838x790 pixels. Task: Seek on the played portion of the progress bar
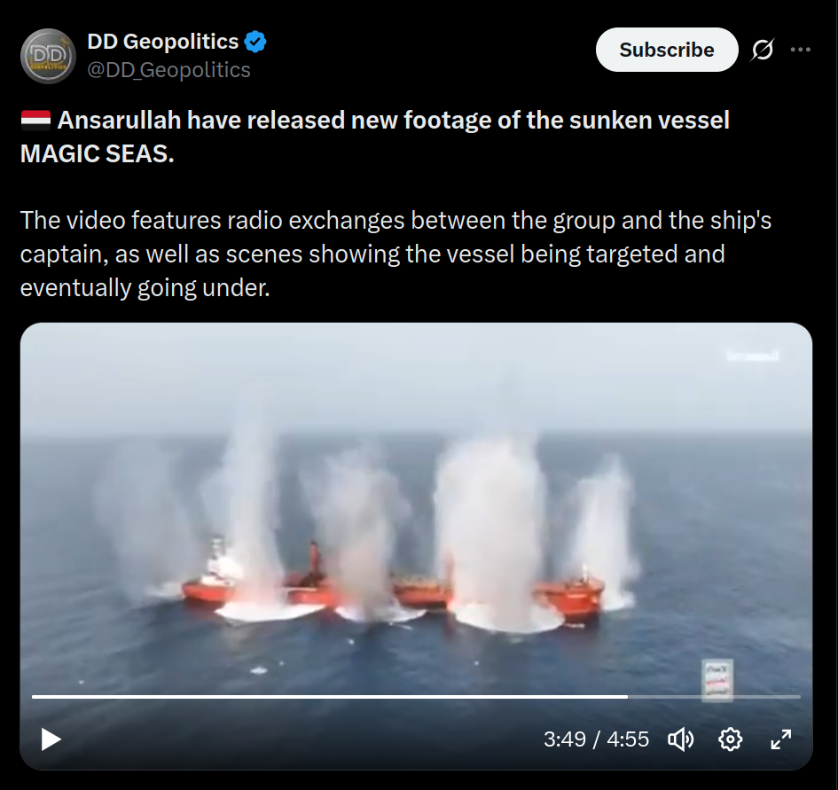pyautogui.click(x=329, y=697)
